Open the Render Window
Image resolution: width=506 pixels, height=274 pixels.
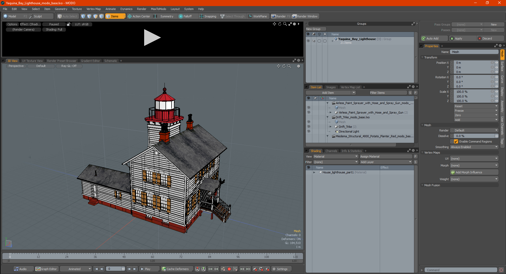coord(305,16)
